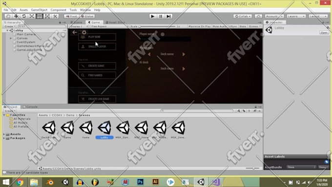Select the DeckBuilder scene asset
The image size is (332, 187).
(x=49, y=129)
